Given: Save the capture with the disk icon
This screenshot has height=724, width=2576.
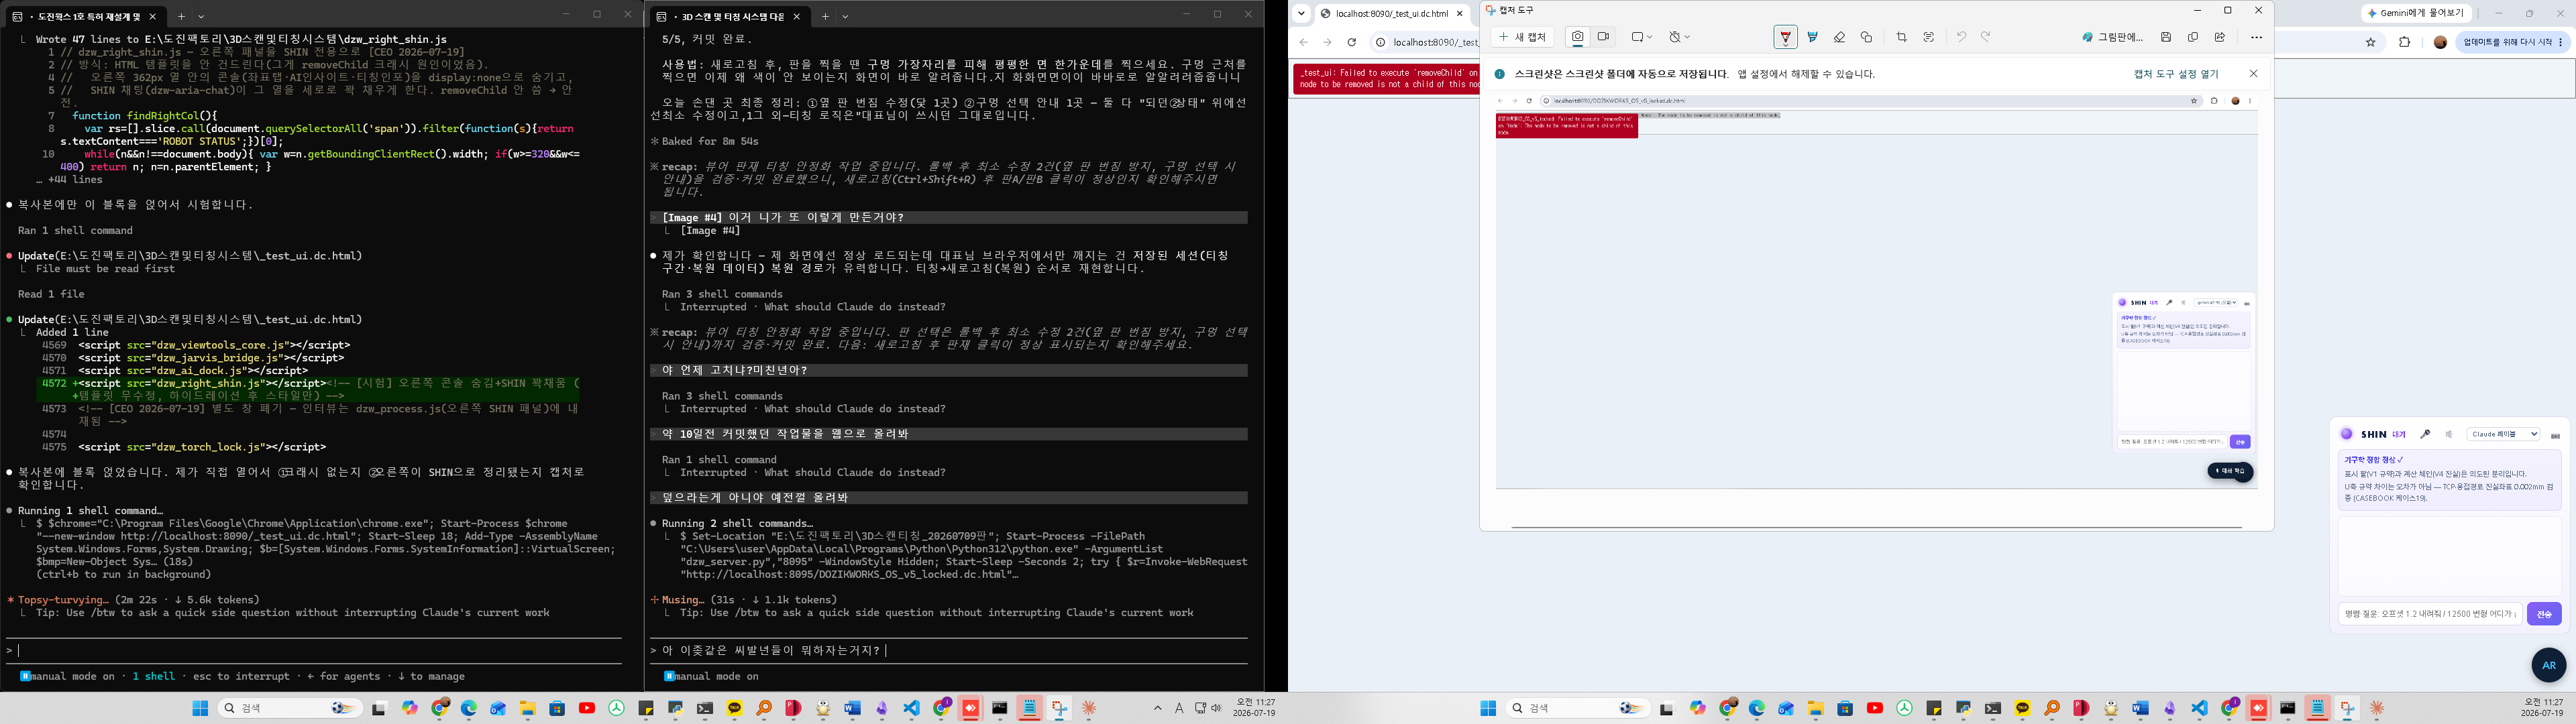Looking at the screenshot, I should [x=2166, y=37].
